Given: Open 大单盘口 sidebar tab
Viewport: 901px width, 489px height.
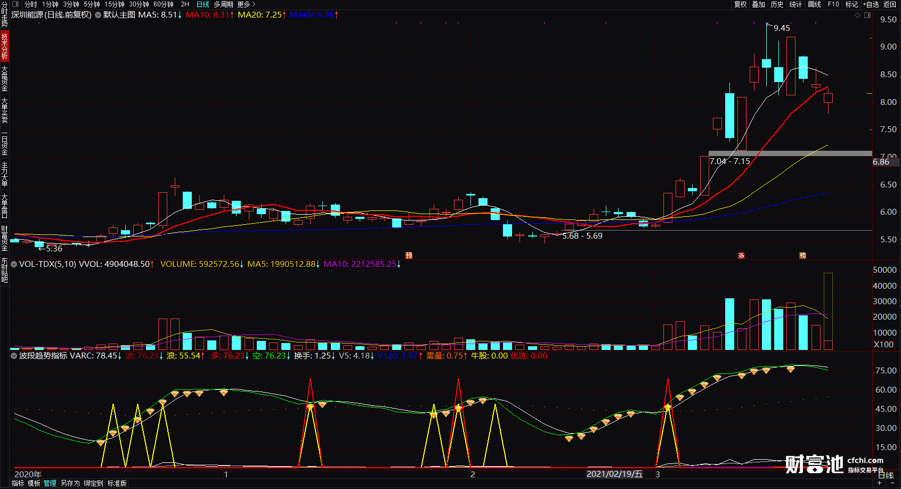Looking at the screenshot, I should pyautogui.click(x=4, y=206).
